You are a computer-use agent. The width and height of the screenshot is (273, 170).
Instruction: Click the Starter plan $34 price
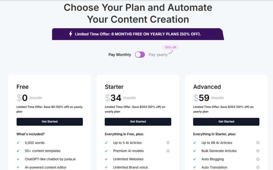113,98
